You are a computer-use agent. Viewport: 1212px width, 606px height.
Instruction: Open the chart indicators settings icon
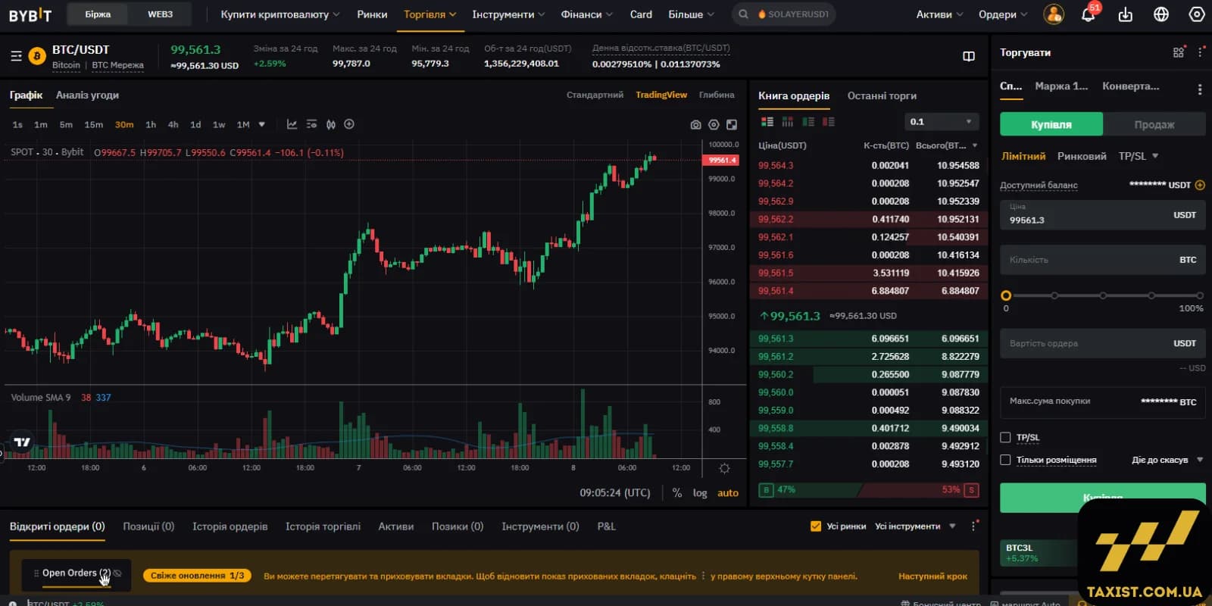pos(311,124)
